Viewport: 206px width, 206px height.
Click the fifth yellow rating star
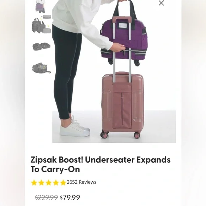coord(63,183)
